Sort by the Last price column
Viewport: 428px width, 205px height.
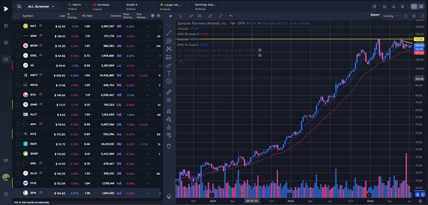coord(62,16)
